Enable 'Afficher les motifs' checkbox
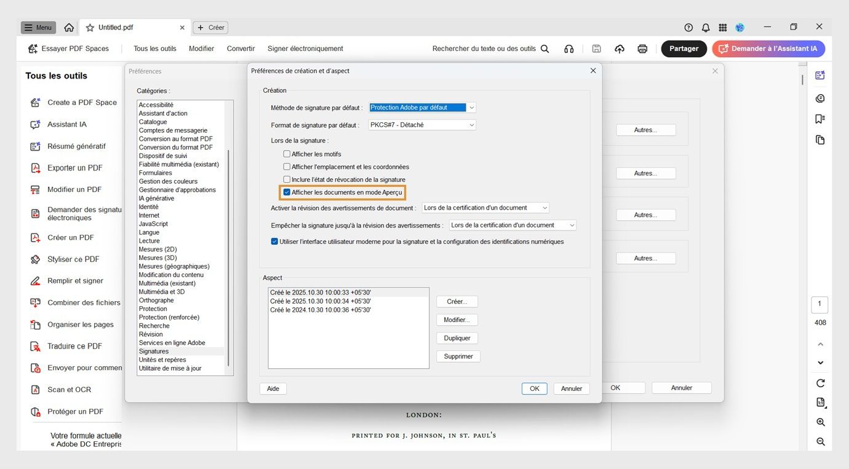This screenshot has width=849, height=469. 286,154
